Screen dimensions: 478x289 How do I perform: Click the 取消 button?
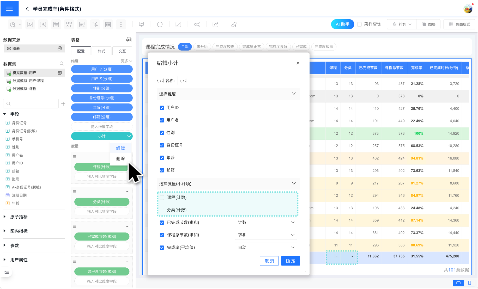coord(269,261)
